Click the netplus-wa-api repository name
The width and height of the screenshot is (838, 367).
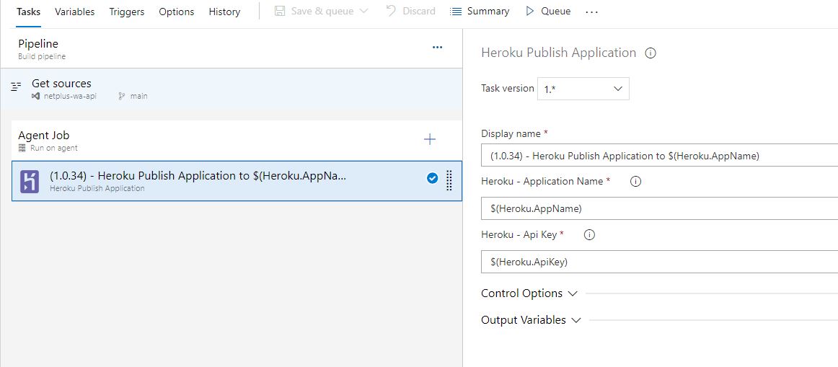coord(70,96)
